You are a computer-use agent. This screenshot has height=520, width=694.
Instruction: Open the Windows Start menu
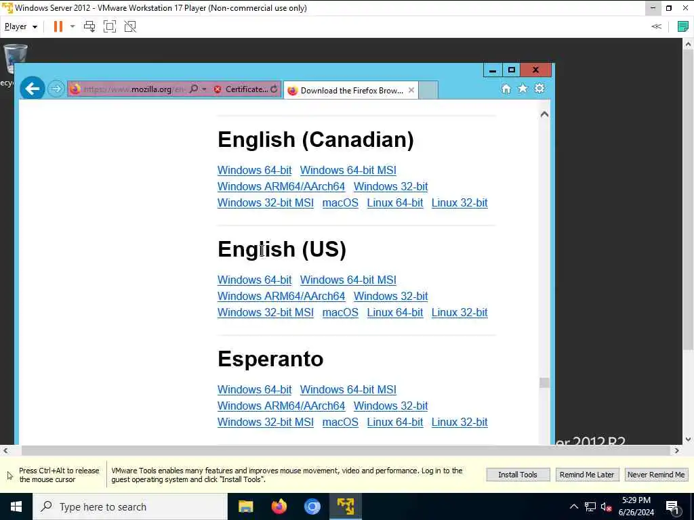[x=16, y=506]
